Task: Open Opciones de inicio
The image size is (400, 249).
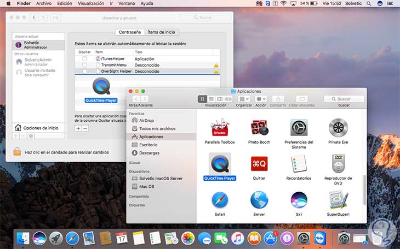Action: pos(38,128)
